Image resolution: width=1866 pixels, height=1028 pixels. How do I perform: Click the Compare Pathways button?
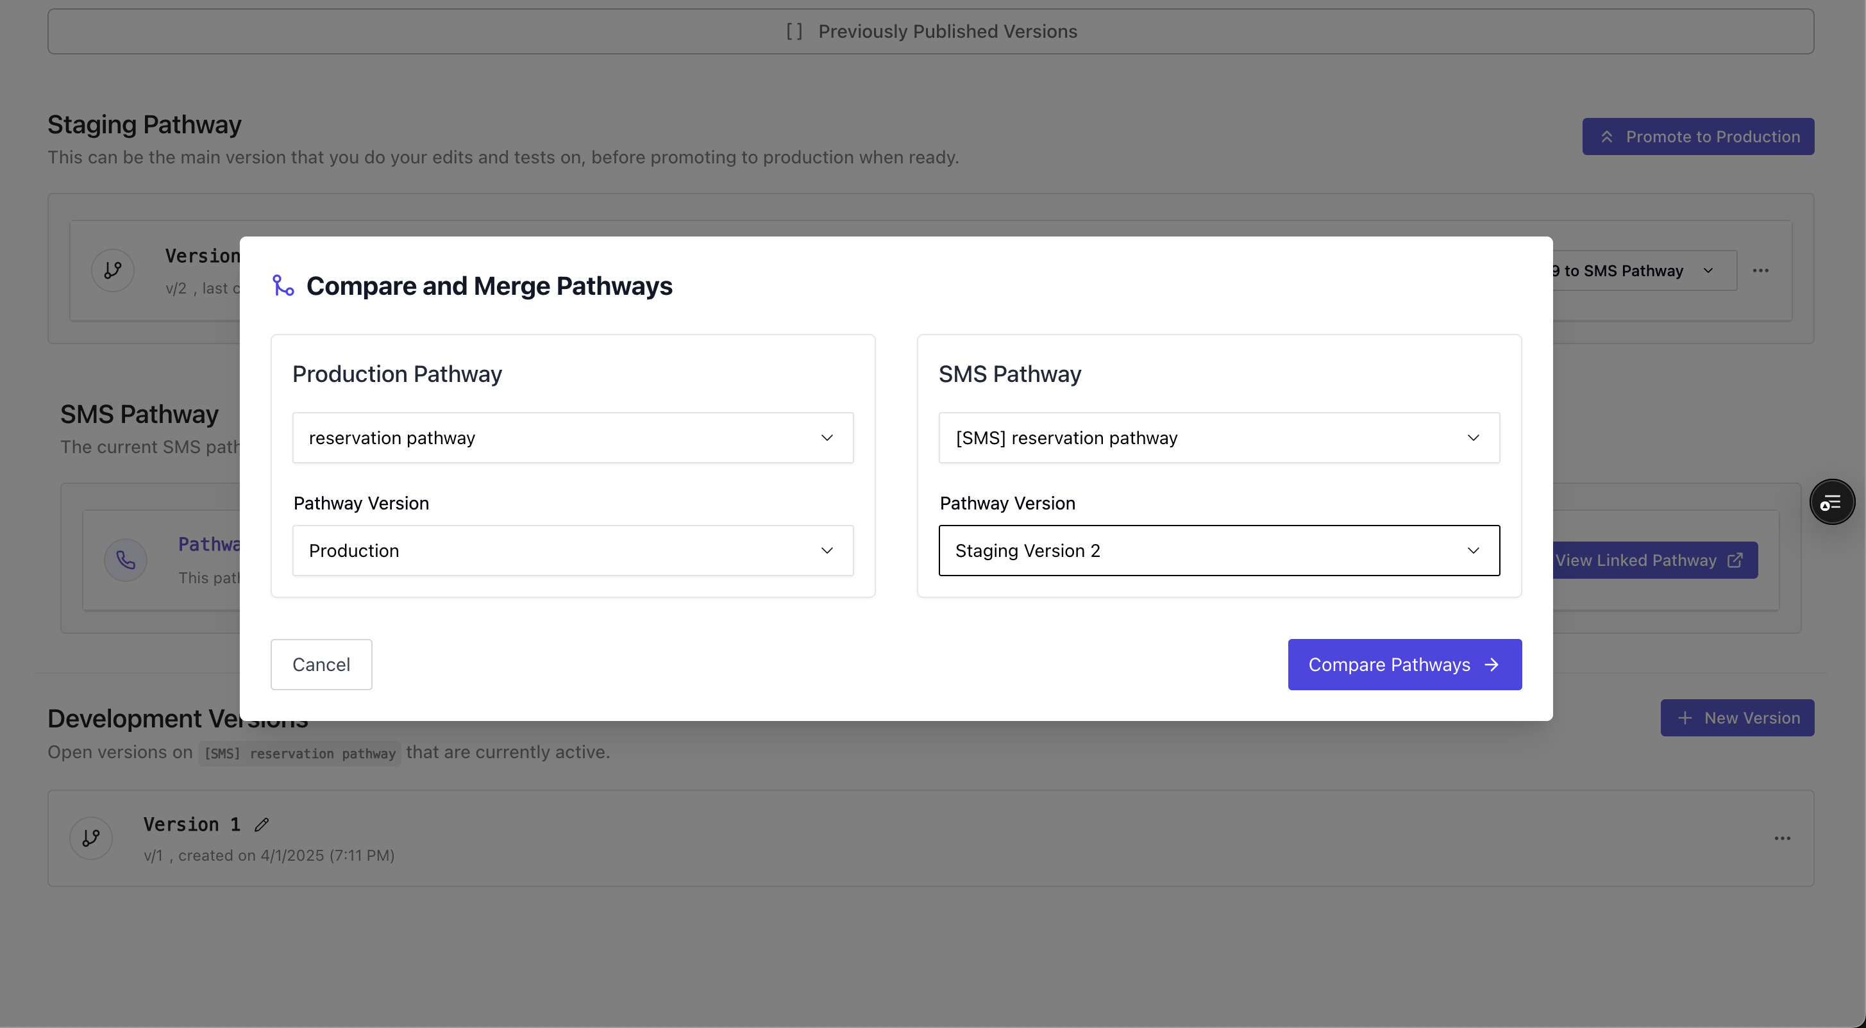[x=1404, y=665]
